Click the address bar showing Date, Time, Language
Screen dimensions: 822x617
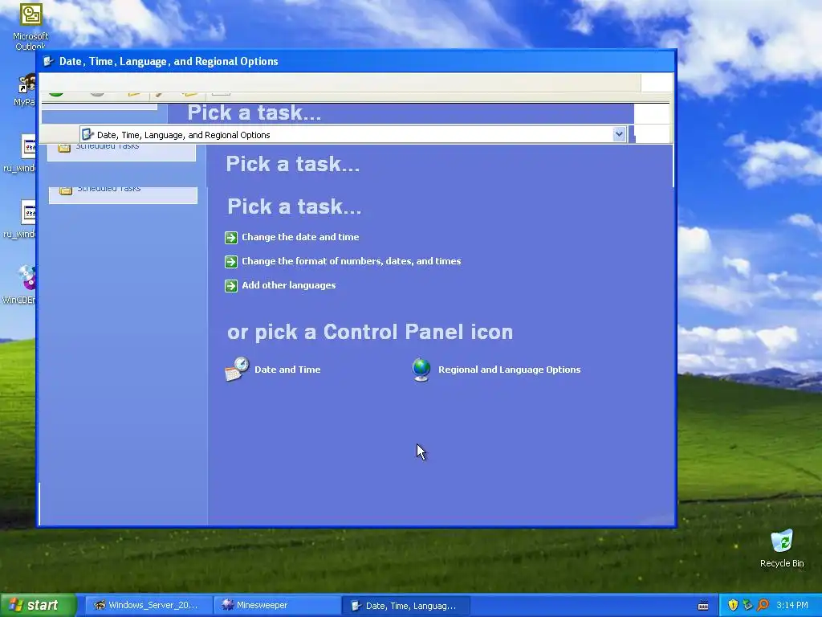tap(353, 135)
